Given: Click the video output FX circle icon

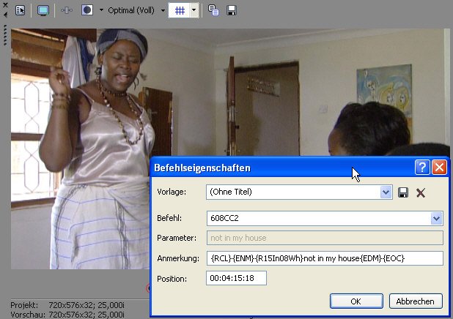Looking at the screenshot, I should tap(67, 11).
